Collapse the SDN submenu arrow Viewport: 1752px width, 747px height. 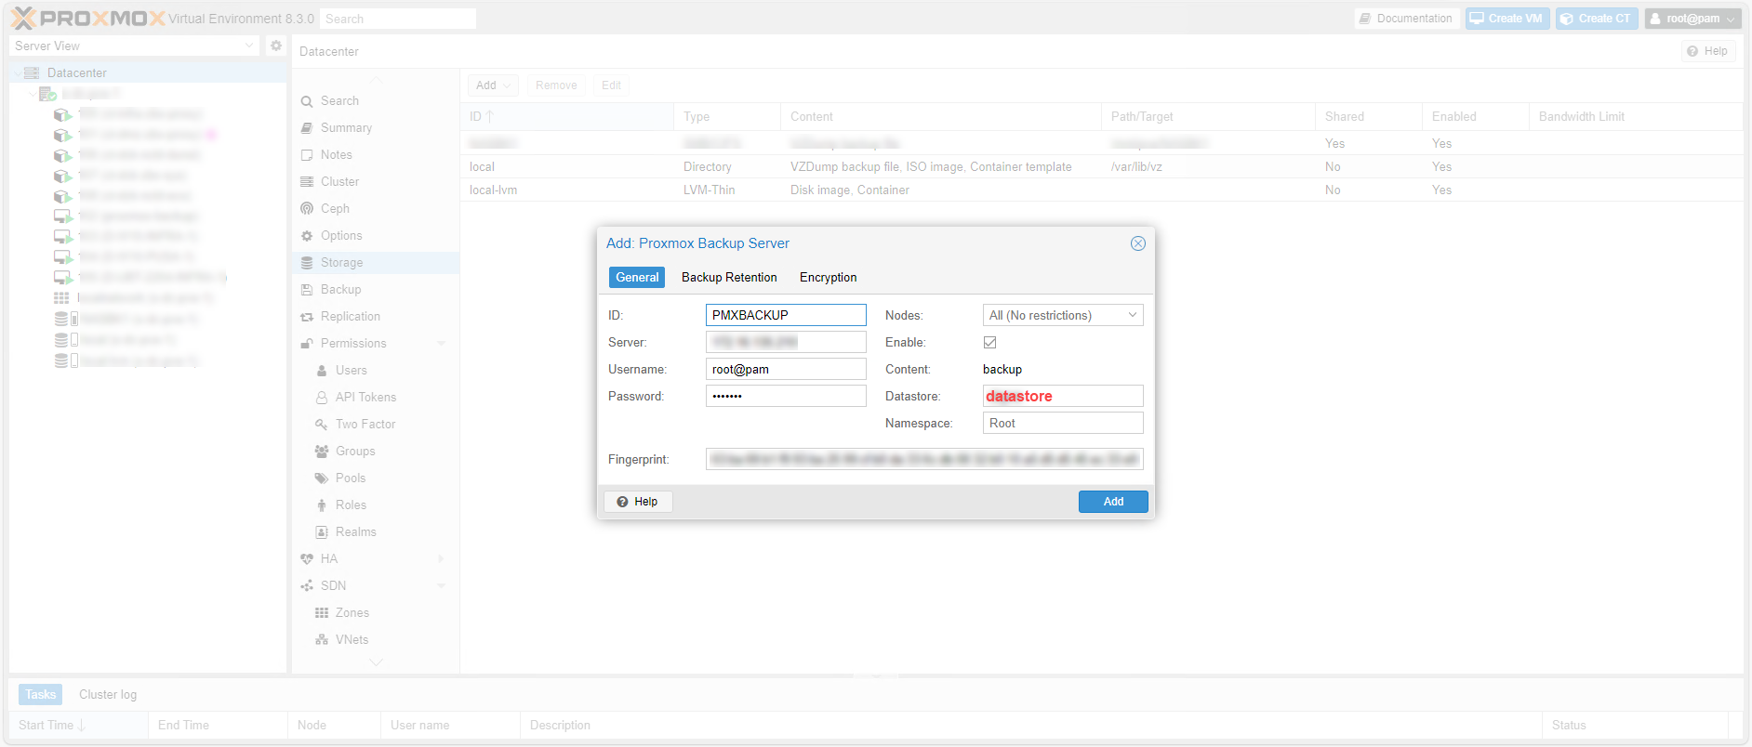441,586
